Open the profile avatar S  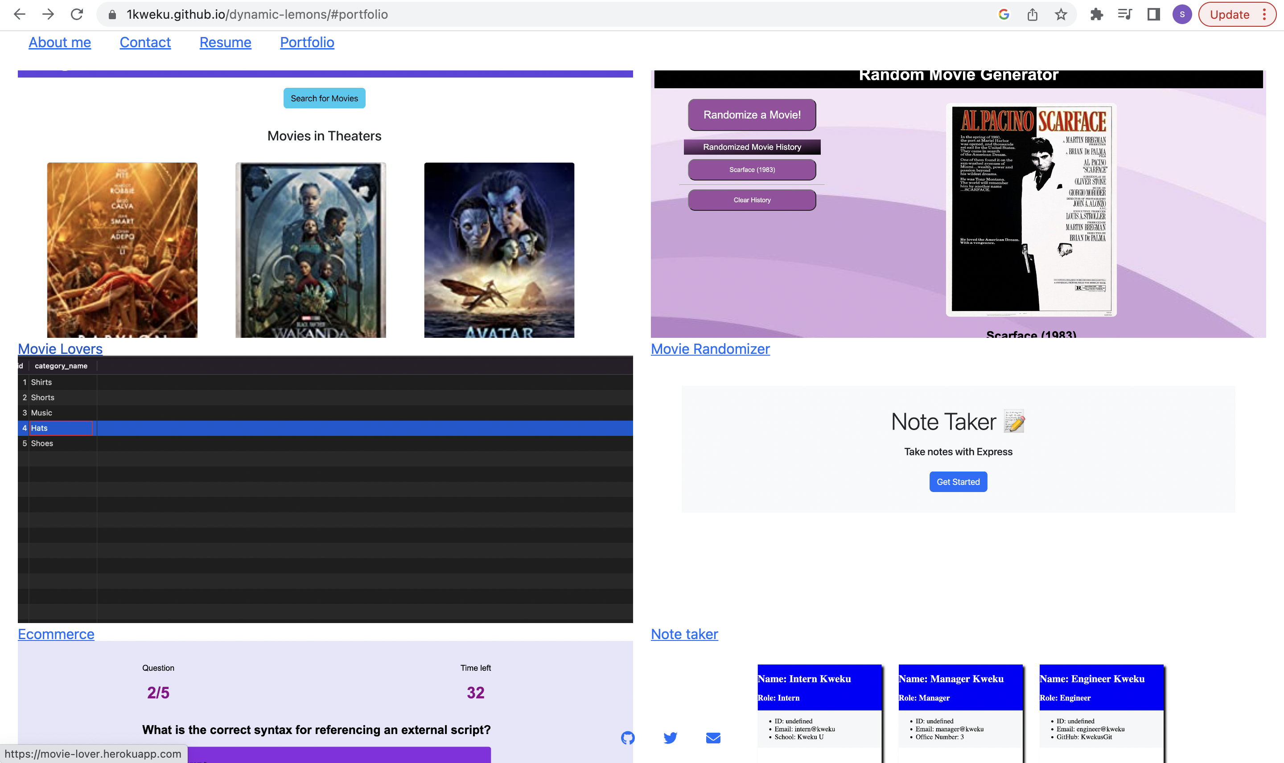(x=1182, y=14)
